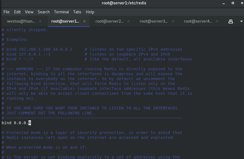Screen dimensions: 244x159
Task: Minimize the terminal window
Action: point(224,3)
